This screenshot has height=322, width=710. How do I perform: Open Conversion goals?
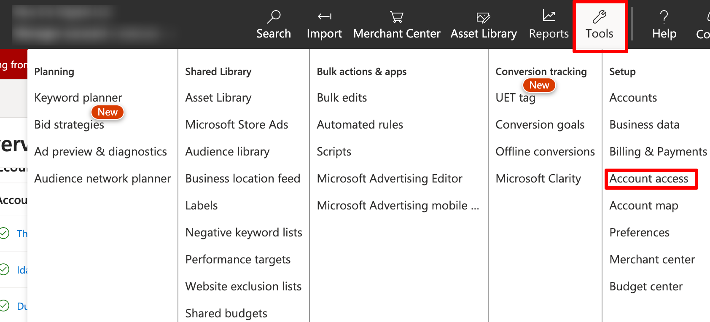pyautogui.click(x=540, y=125)
